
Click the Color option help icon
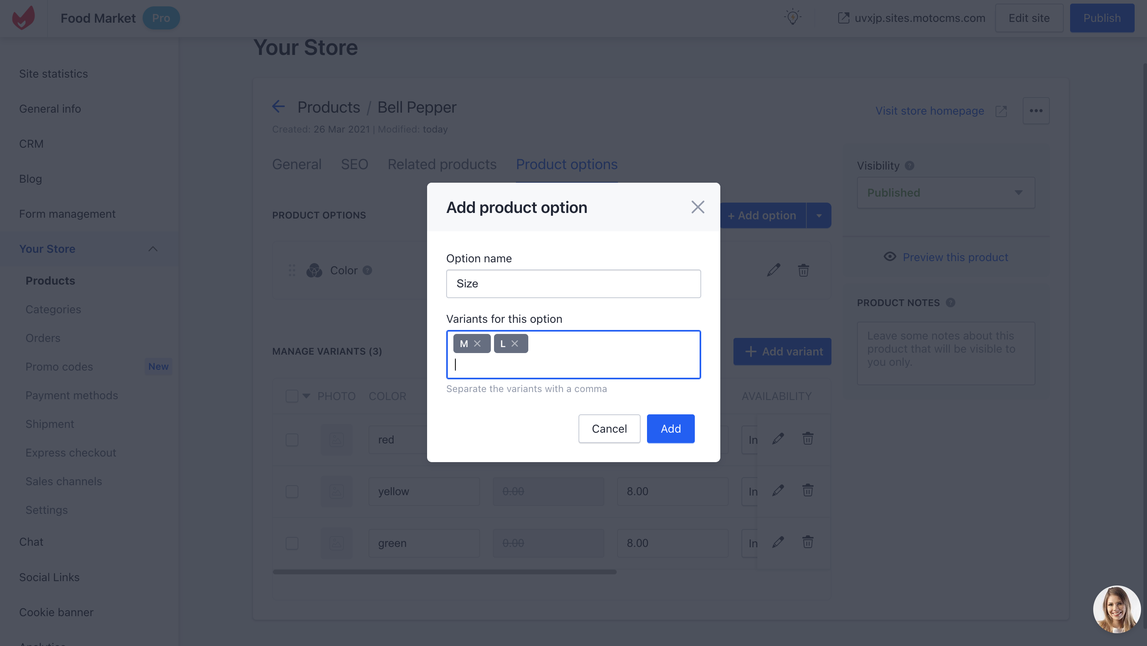click(x=367, y=270)
